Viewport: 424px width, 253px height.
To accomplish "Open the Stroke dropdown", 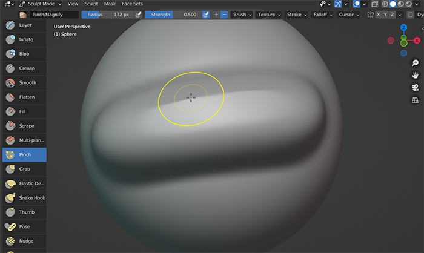I will point(297,15).
